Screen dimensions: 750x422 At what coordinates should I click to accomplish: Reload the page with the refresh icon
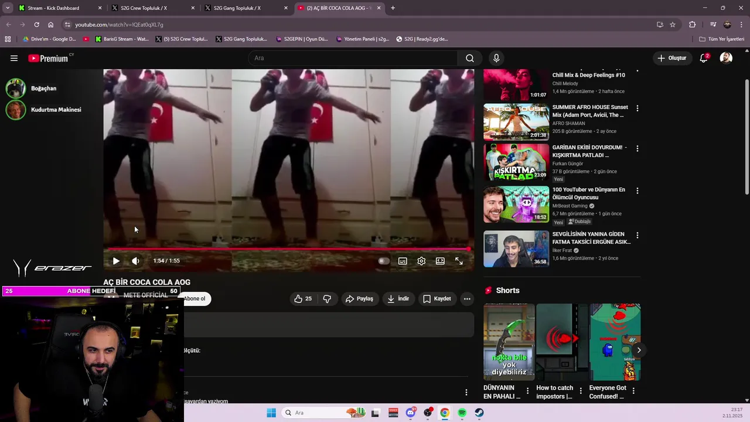[36, 25]
